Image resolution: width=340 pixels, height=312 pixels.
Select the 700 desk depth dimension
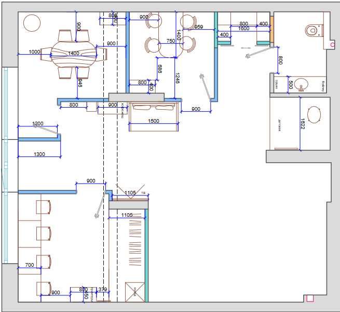point(30,265)
